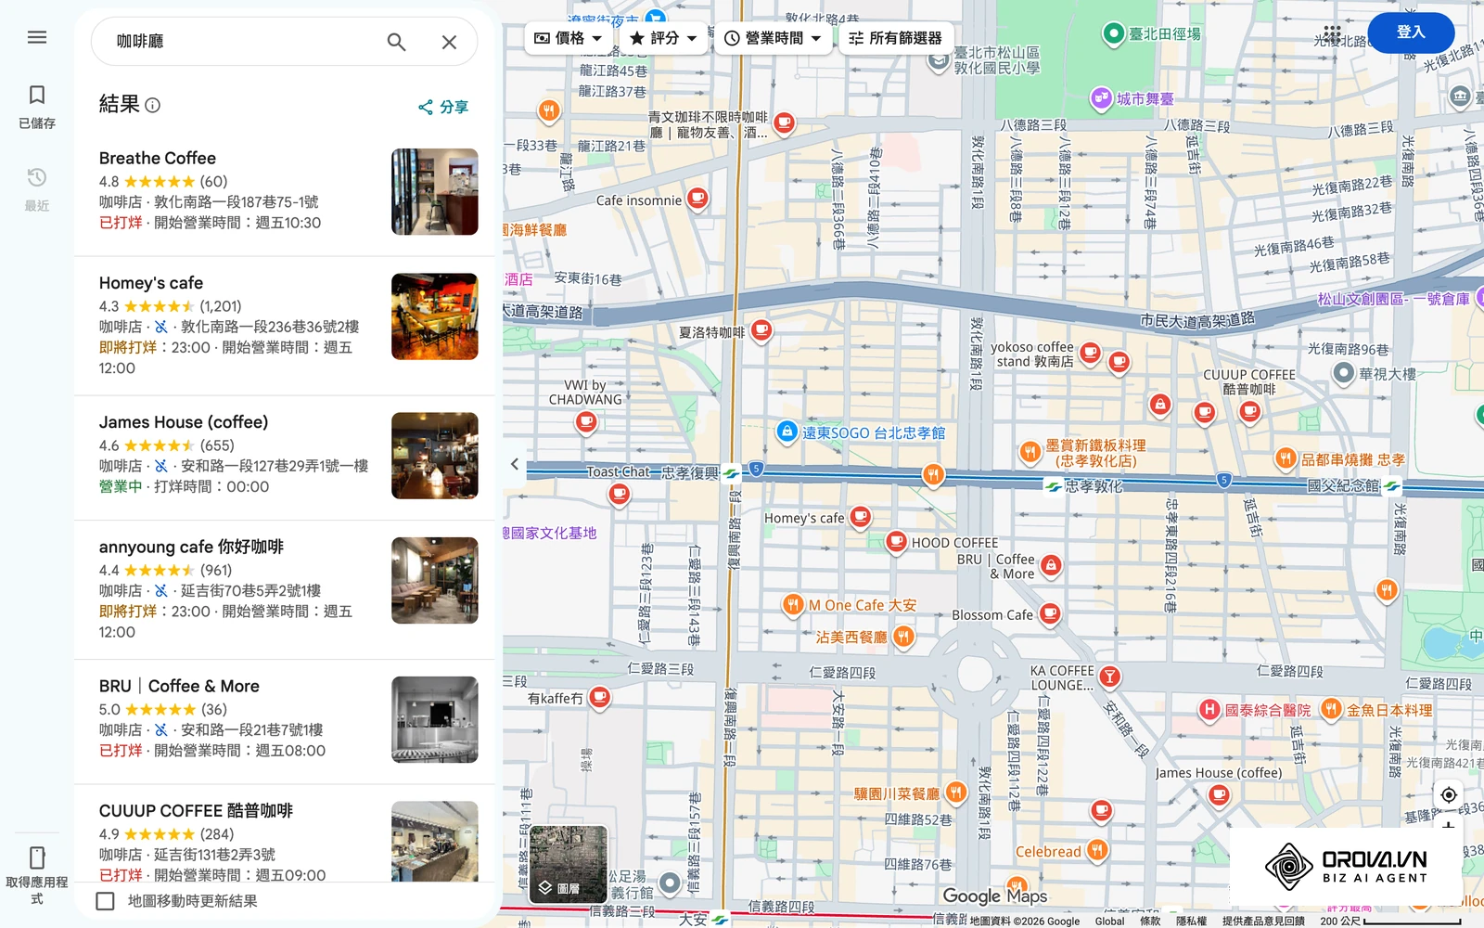Clear the search with the X icon
The image size is (1484, 928).
click(449, 42)
